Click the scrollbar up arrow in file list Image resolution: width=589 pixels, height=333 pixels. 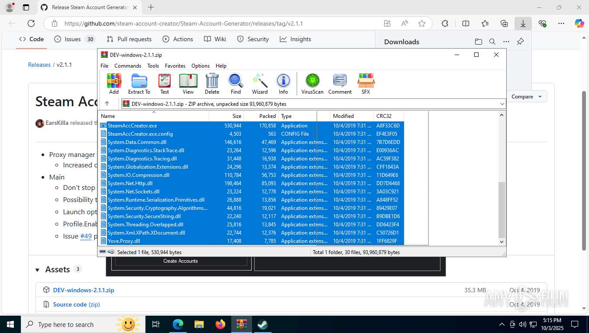point(502,115)
